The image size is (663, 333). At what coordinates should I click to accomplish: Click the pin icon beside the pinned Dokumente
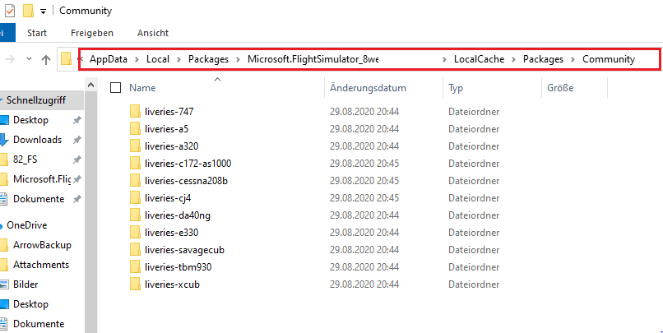click(77, 199)
